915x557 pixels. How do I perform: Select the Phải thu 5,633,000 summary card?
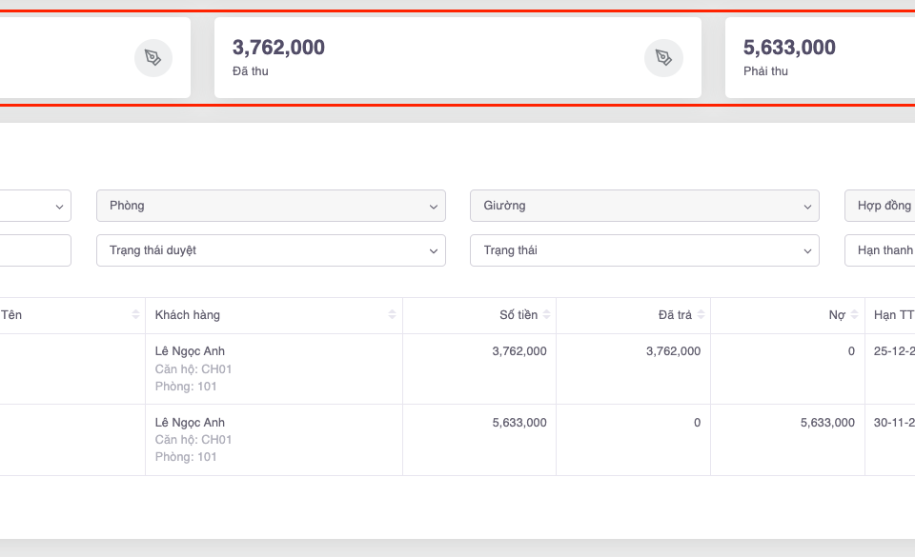click(820, 57)
